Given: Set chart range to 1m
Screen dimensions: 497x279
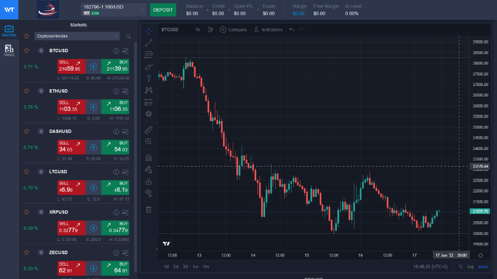Looking at the screenshot, I should [206, 267].
